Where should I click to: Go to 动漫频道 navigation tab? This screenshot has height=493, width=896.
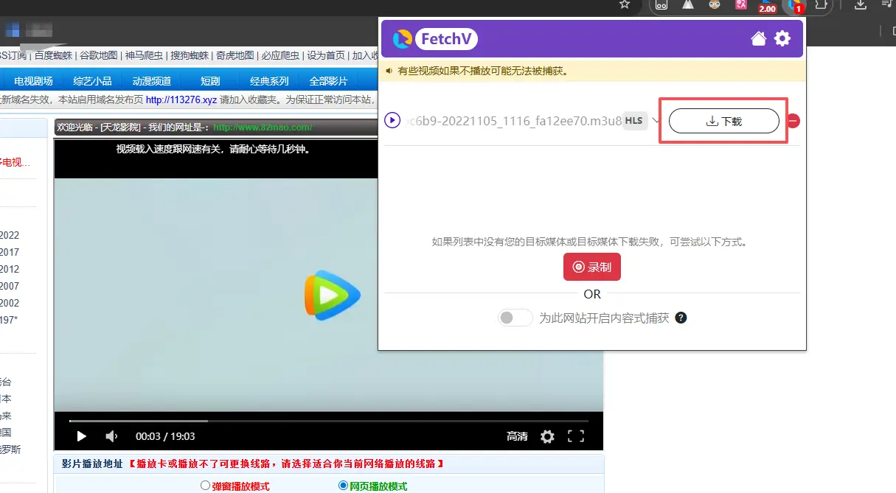pyautogui.click(x=152, y=81)
